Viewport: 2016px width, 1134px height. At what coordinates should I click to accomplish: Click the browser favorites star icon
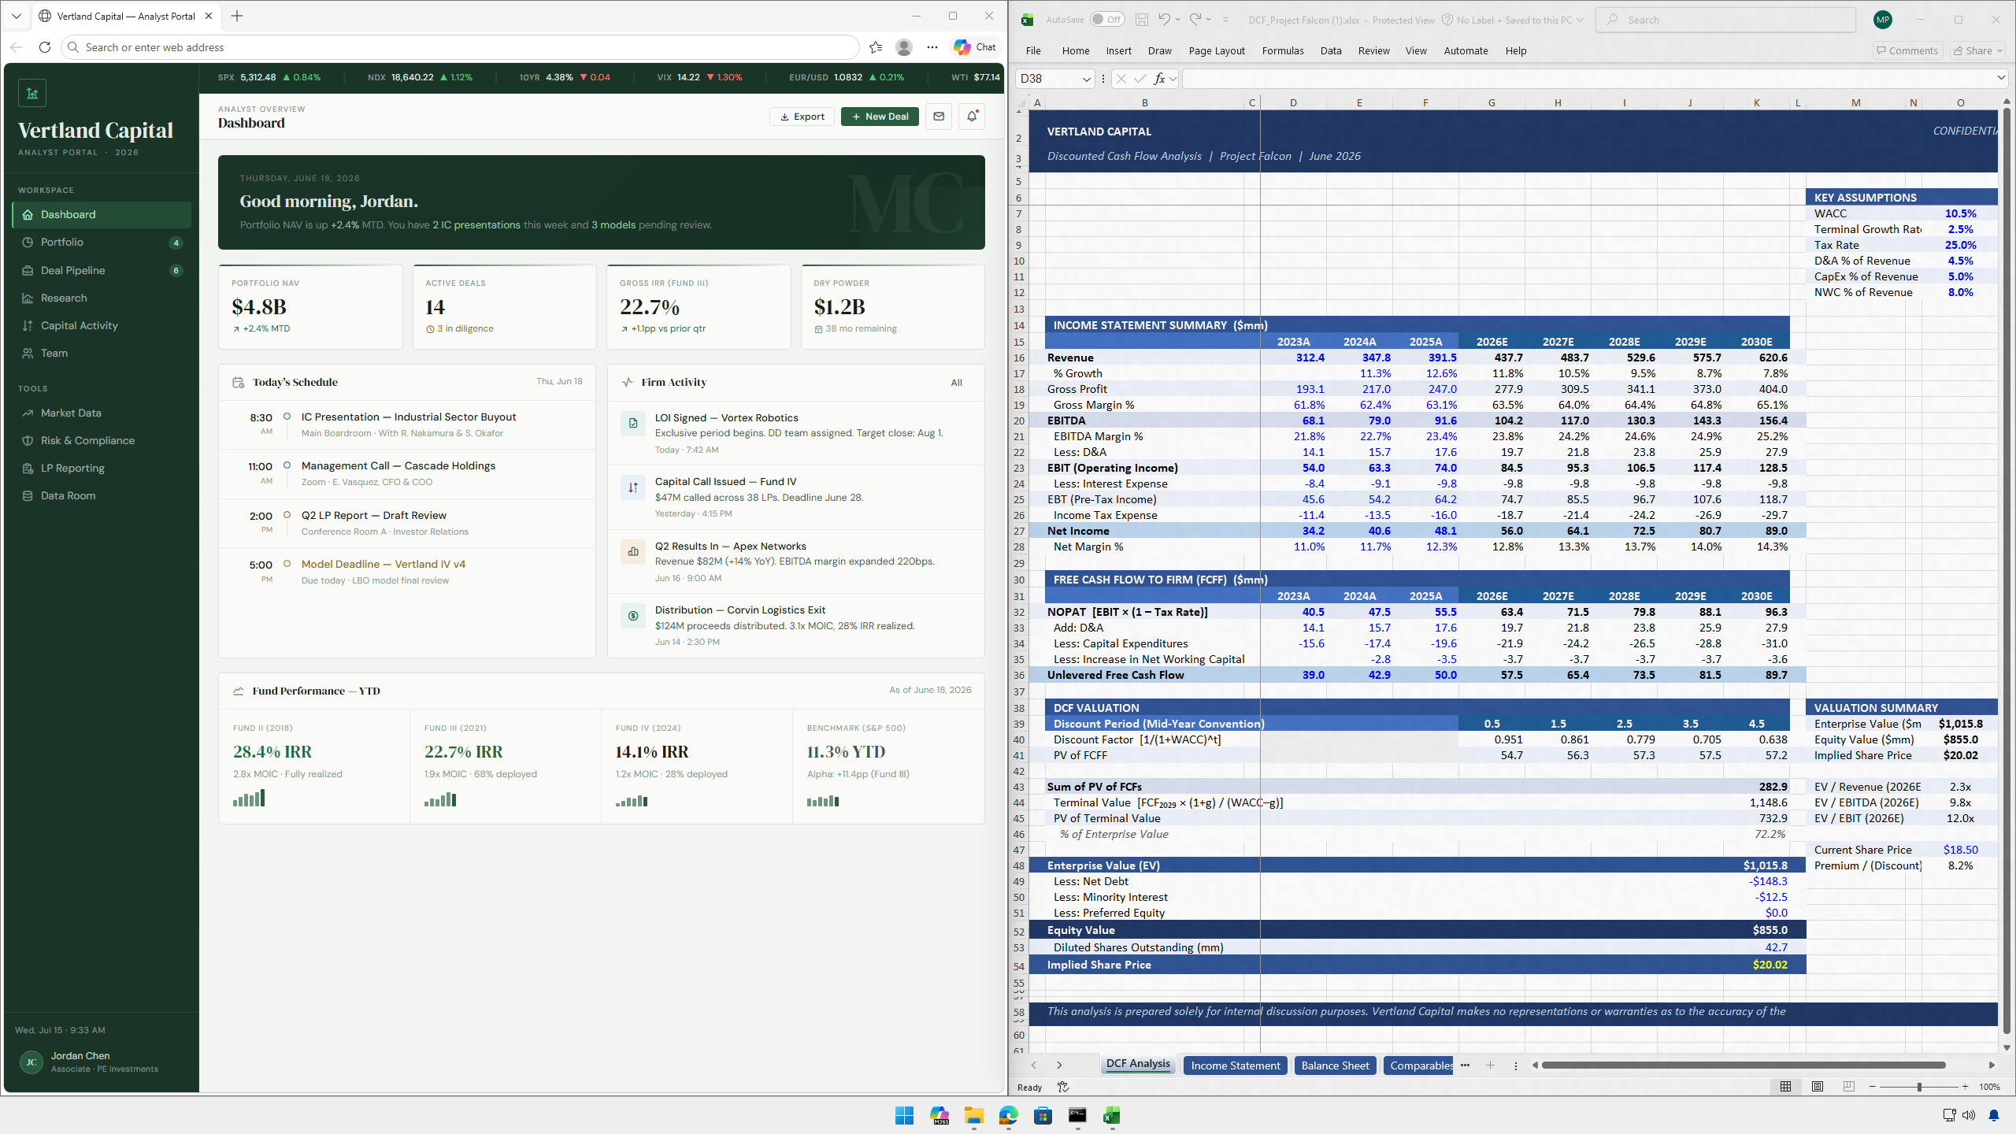876,47
